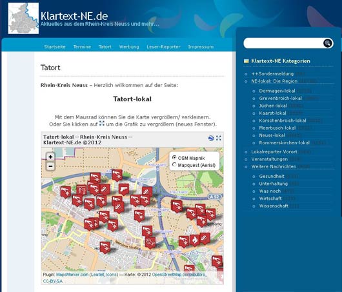Open the Unterhaltung category
The image size is (342, 292).
(x=274, y=184)
